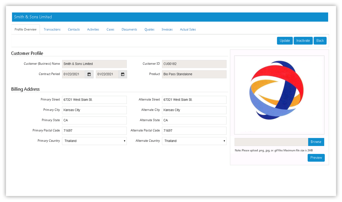Focus the Alternate Postal Code field
The image size is (342, 202).
point(194,131)
